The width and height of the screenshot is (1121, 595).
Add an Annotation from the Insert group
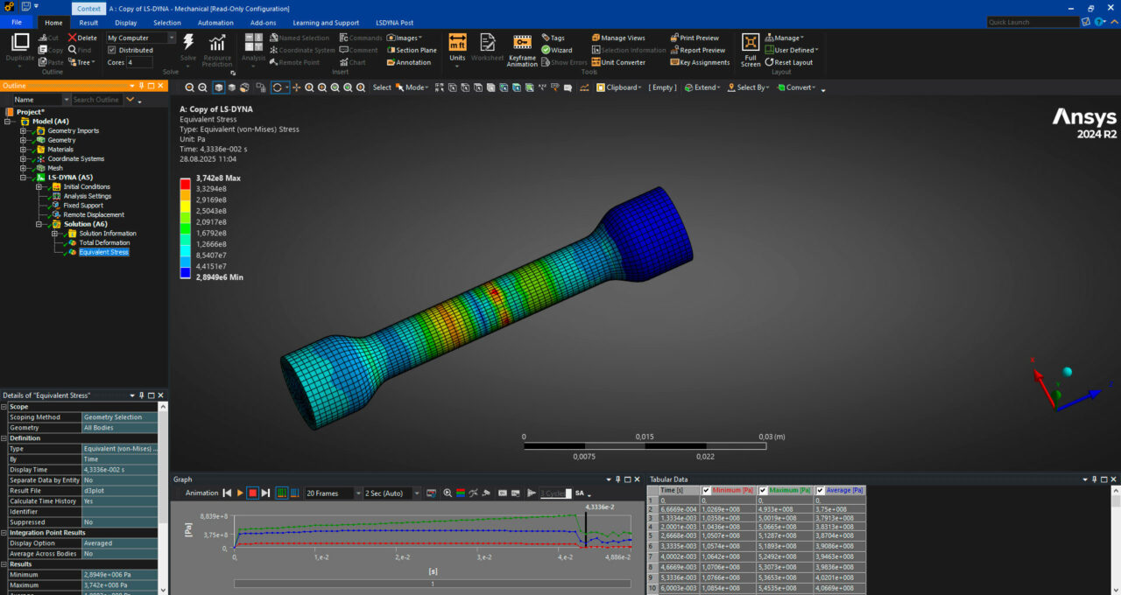(x=408, y=62)
